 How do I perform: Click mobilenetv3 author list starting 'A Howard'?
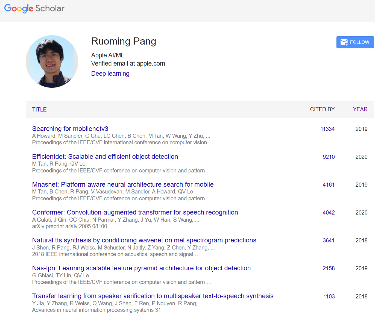tap(121, 136)
